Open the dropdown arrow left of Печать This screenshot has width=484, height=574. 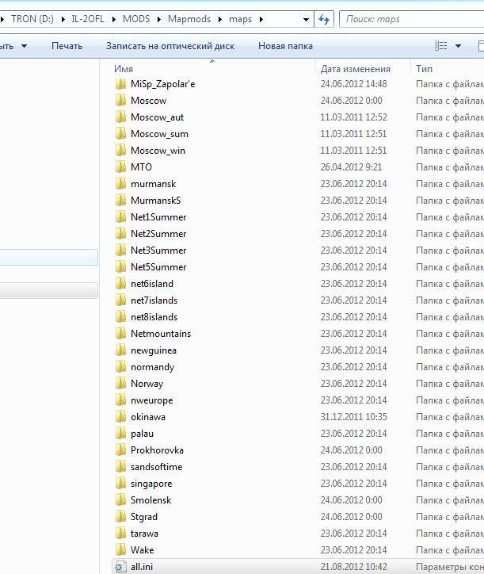click(24, 46)
